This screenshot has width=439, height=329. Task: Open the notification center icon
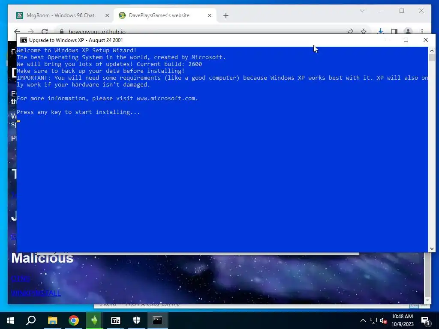(426, 321)
